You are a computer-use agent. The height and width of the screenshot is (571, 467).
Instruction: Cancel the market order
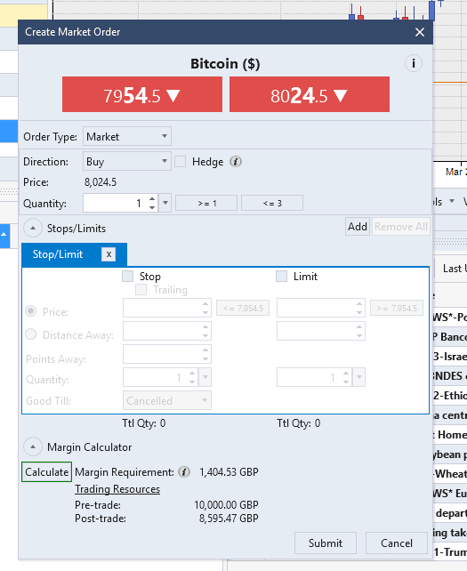[x=397, y=543]
